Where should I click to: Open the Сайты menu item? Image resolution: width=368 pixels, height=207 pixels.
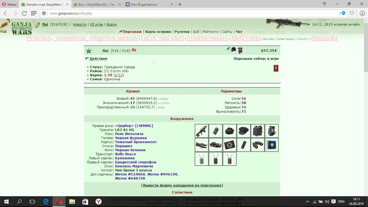pos(227,32)
